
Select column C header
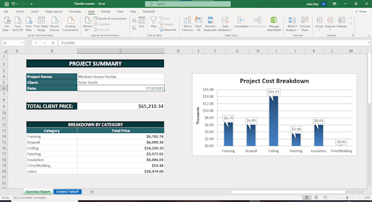120,51
